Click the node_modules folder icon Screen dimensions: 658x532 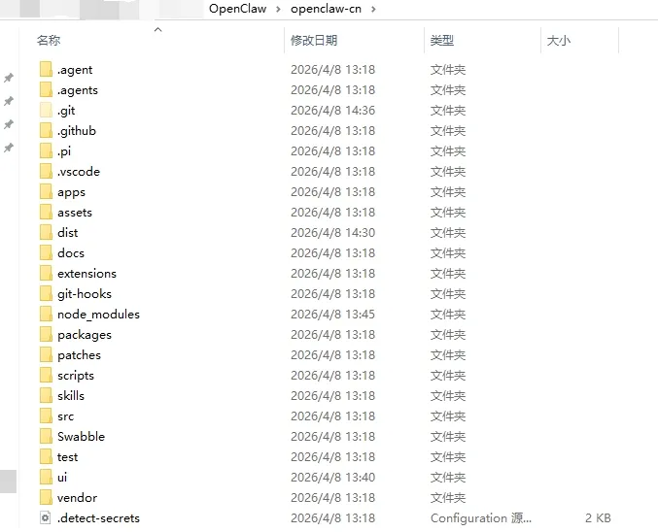click(x=46, y=314)
